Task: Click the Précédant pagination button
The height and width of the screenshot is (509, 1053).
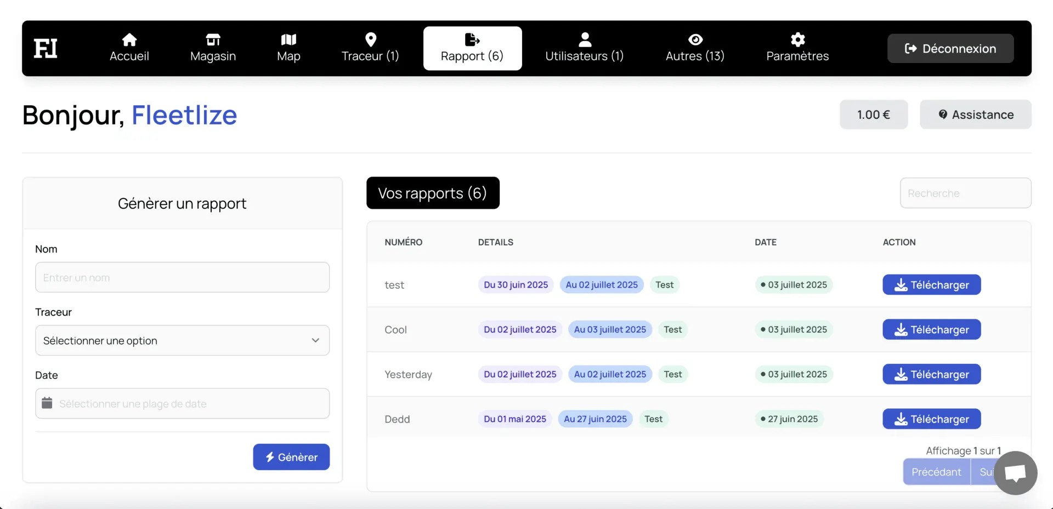Action: pyautogui.click(x=936, y=472)
